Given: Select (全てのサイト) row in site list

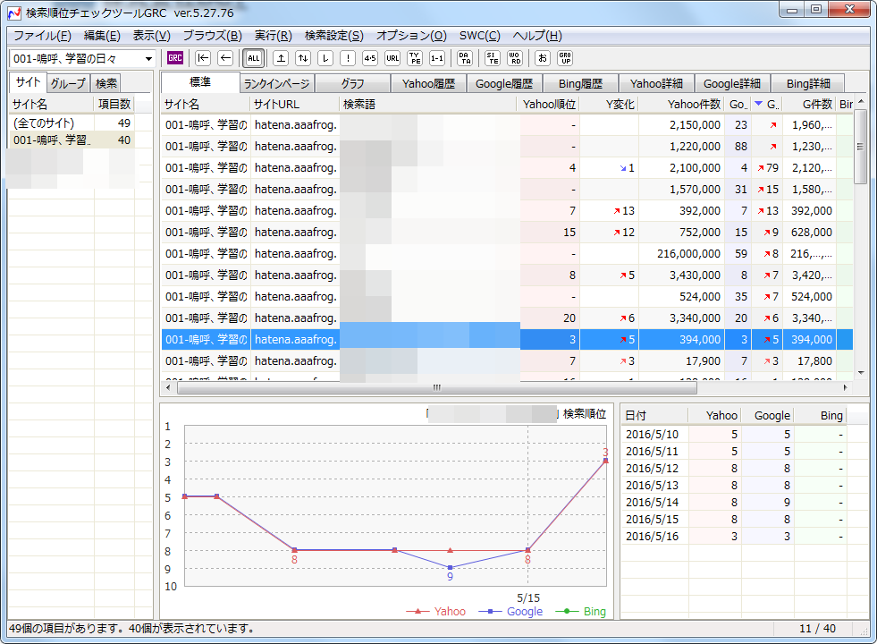Looking at the screenshot, I should pos(72,123).
